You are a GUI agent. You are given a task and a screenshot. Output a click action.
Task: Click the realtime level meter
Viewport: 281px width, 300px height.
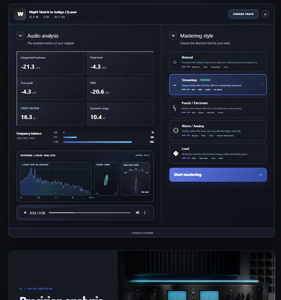click(x=136, y=179)
